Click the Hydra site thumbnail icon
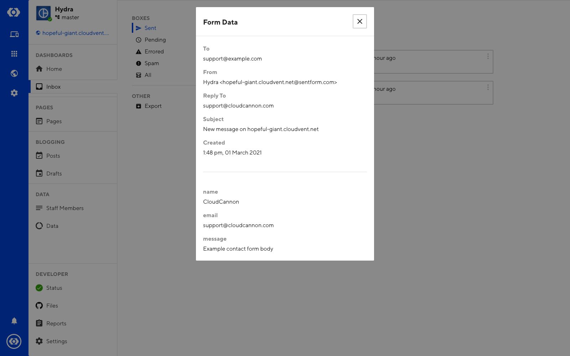This screenshot has width=570, height=356. (43, 14)
